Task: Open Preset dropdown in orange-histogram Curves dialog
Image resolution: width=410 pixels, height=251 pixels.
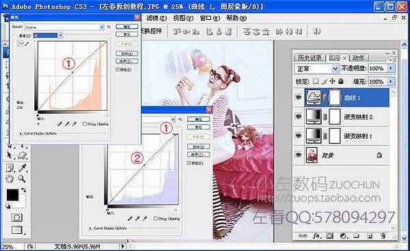Action: 101,27
